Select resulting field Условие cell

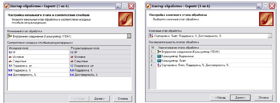(x=100, y=57)
